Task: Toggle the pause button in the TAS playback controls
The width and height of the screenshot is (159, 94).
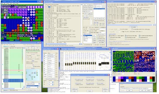Action: (33, 47)
